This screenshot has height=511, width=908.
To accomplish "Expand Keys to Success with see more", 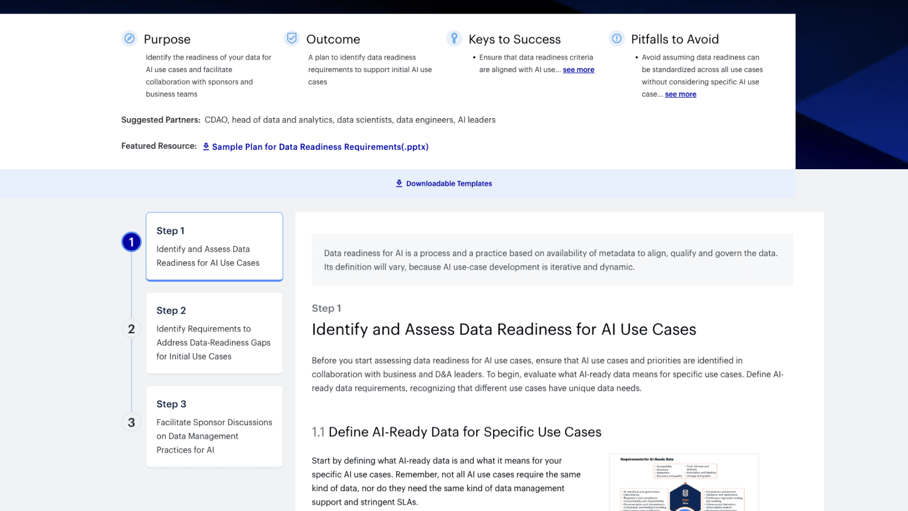I will [578, 70].
